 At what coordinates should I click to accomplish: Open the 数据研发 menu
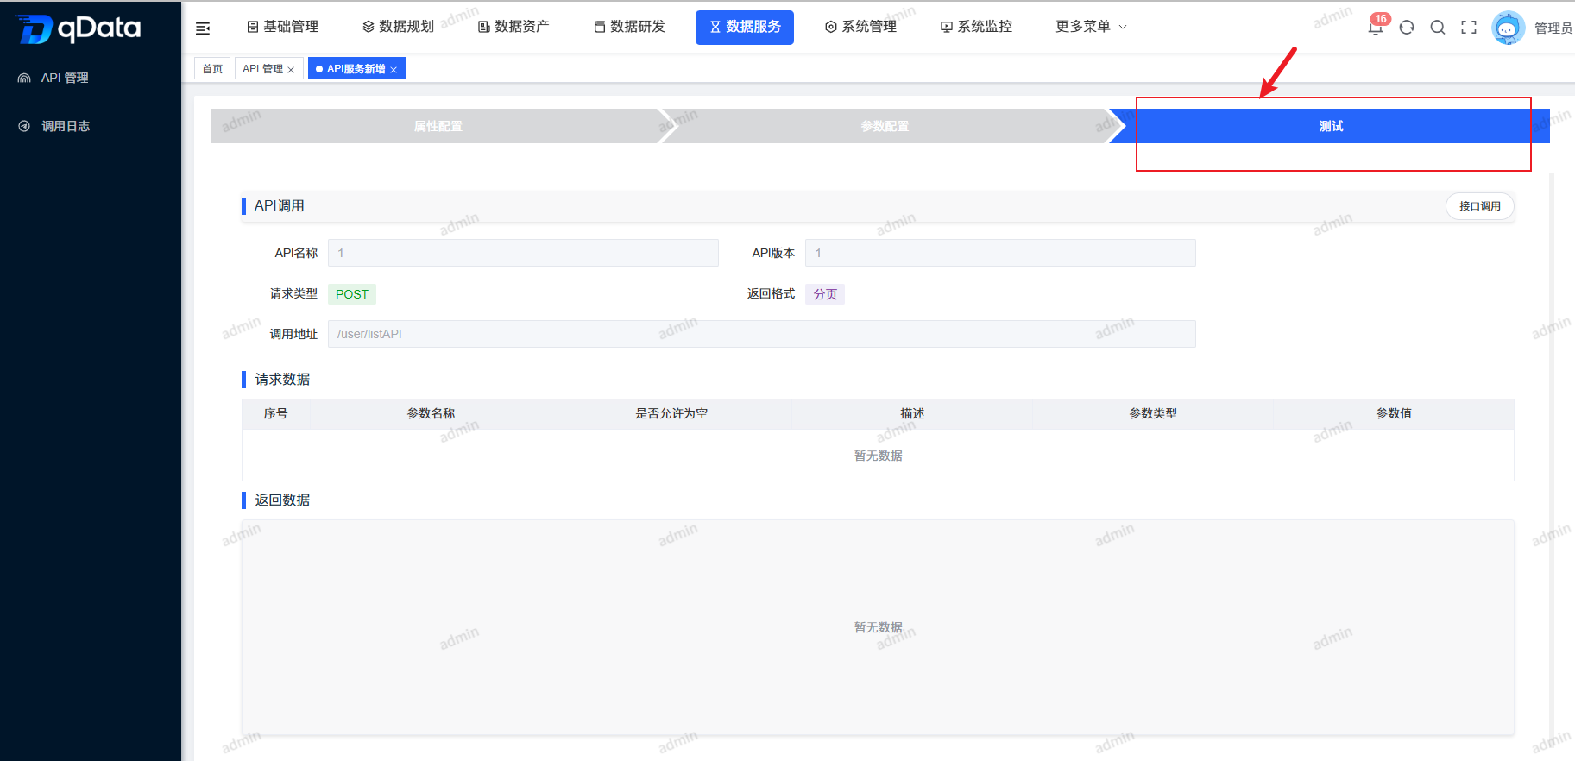630,27
